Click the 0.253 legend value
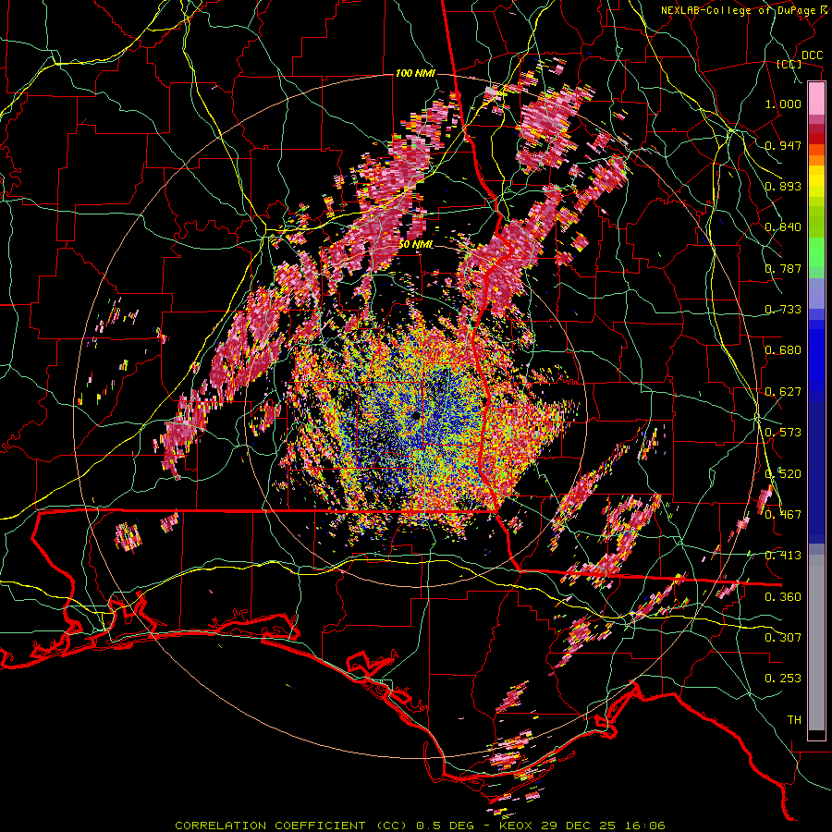The image size is (832, 832). 783,679
